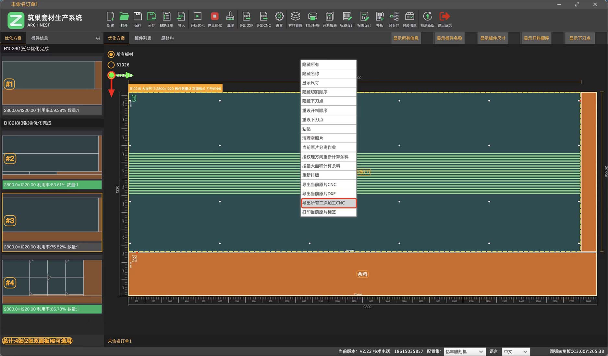Viewport: 608px width, 356px height.
Task: Click the 清理 (Clean) brush icon
Action: coord(230,19)
